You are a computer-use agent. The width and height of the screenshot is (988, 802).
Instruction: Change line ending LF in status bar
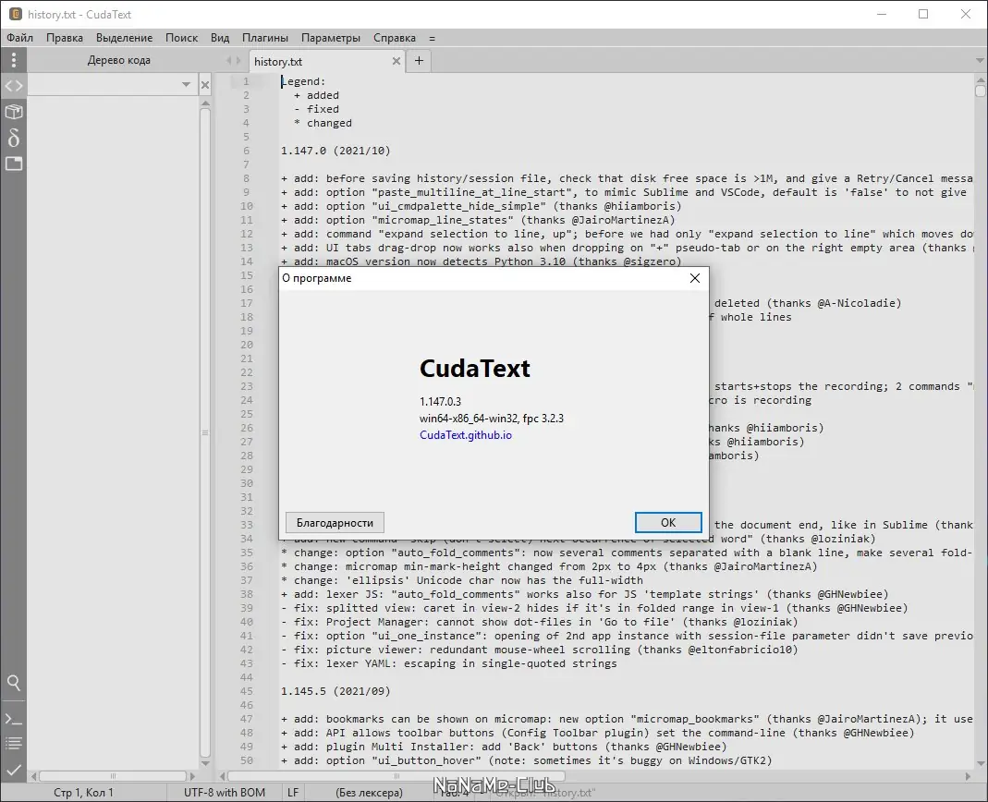pos(293,793)
